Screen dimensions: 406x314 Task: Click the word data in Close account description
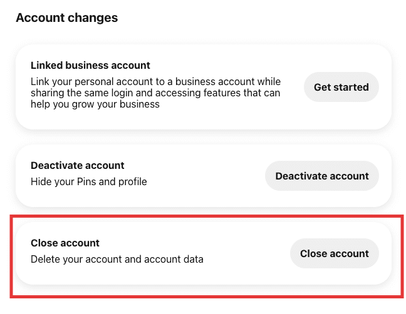[x=194, y=259]
